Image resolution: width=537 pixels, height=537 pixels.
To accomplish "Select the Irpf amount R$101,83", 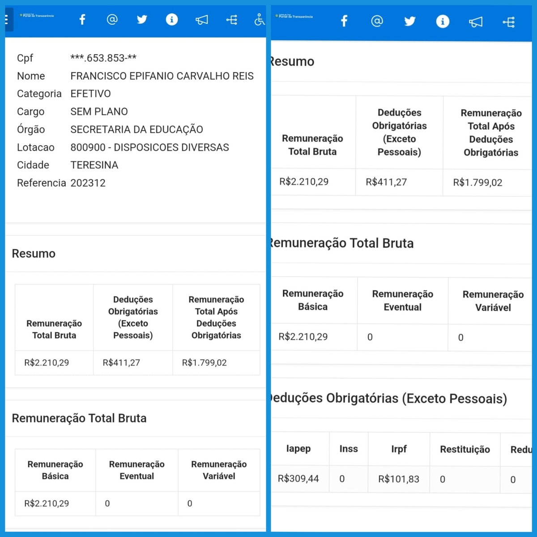I will 399,479.
